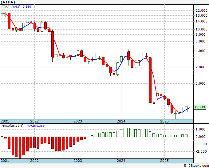Click the lowest red MACD bar in 2021

[20, 148]
